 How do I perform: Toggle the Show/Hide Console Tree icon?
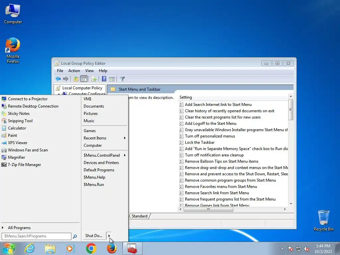pyautogui.click(x=84, y=79)
